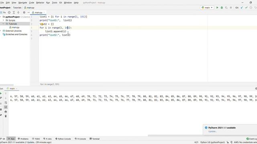
Task: Open the Code menu
Action: pos(31,3)
